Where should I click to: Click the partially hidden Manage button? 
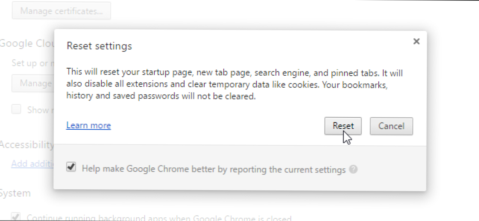point(33,83)
